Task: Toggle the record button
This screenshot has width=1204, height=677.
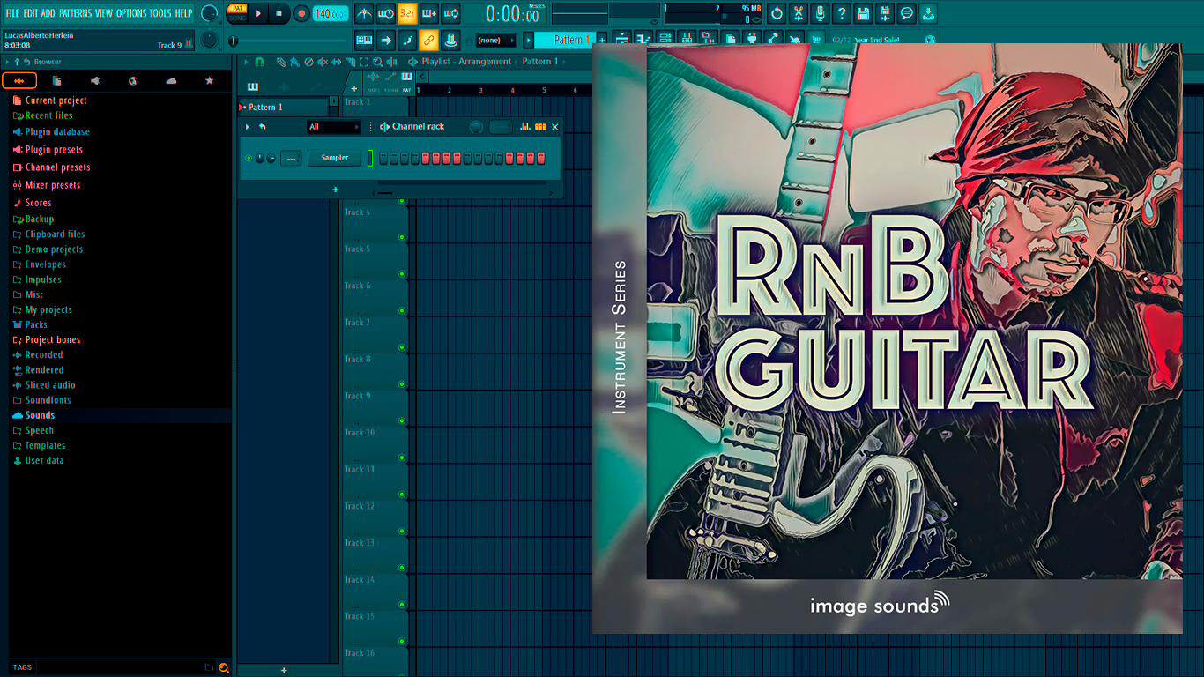Action: [301, 14]
